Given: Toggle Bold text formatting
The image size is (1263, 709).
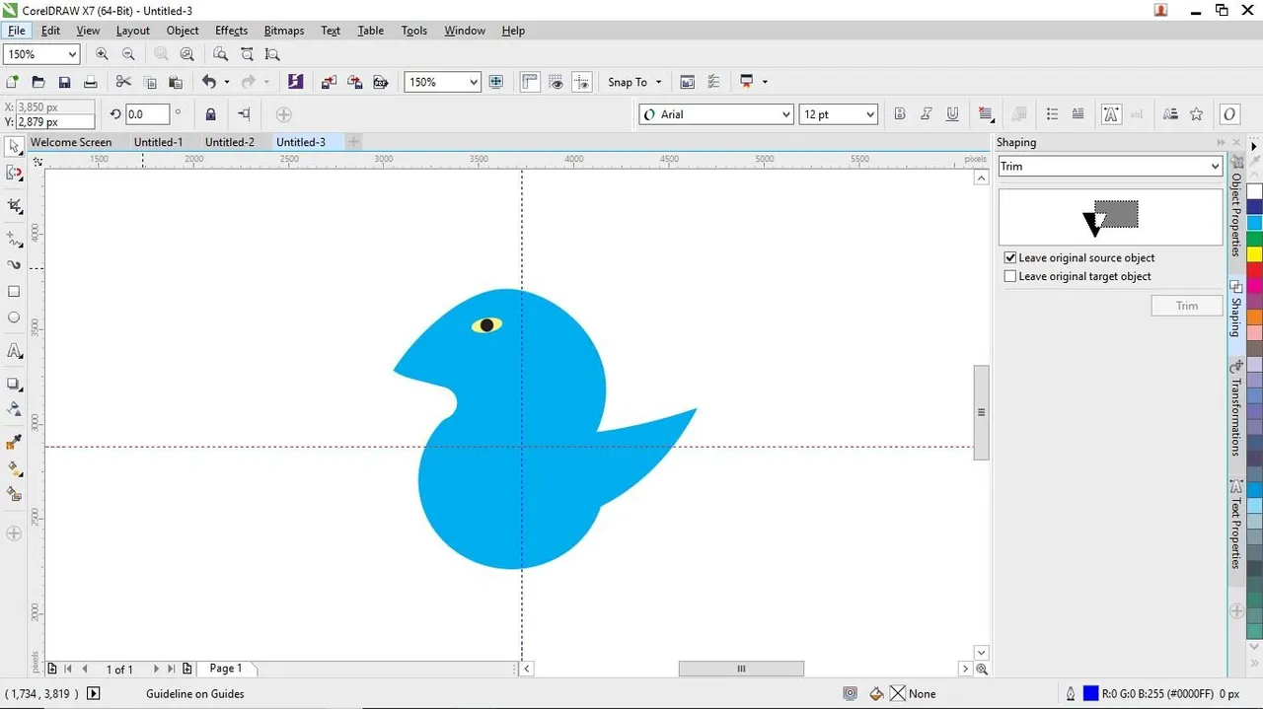Looking at the screenshot, I should coord(899,114).
